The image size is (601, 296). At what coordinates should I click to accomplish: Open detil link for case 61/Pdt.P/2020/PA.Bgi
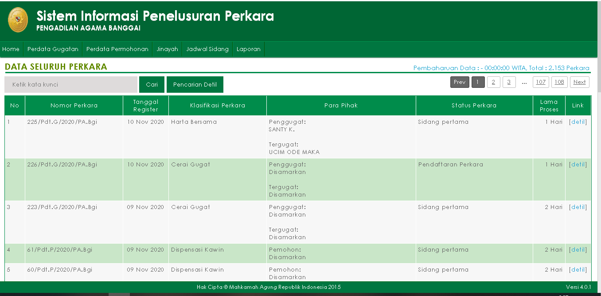tap(578, 249)
